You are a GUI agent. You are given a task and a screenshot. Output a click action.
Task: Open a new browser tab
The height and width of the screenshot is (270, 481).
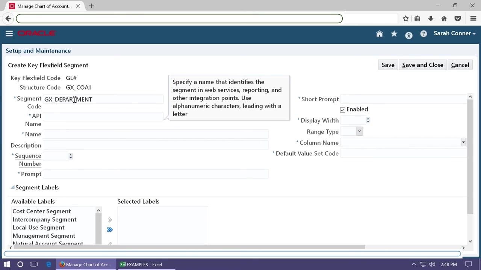[91, 6]
